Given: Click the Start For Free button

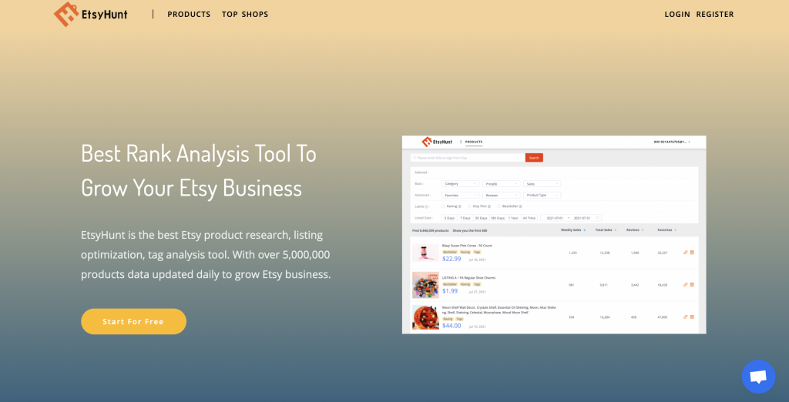Looking at the screenshot, I should pos(133,321).
